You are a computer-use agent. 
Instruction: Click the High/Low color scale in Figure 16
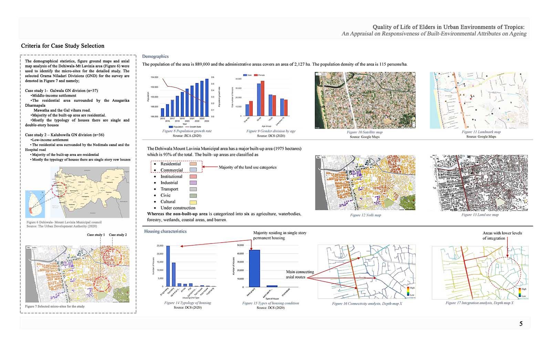410,291
